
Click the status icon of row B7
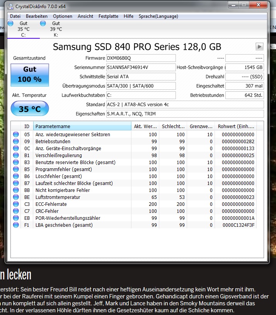tap(16, 183)
